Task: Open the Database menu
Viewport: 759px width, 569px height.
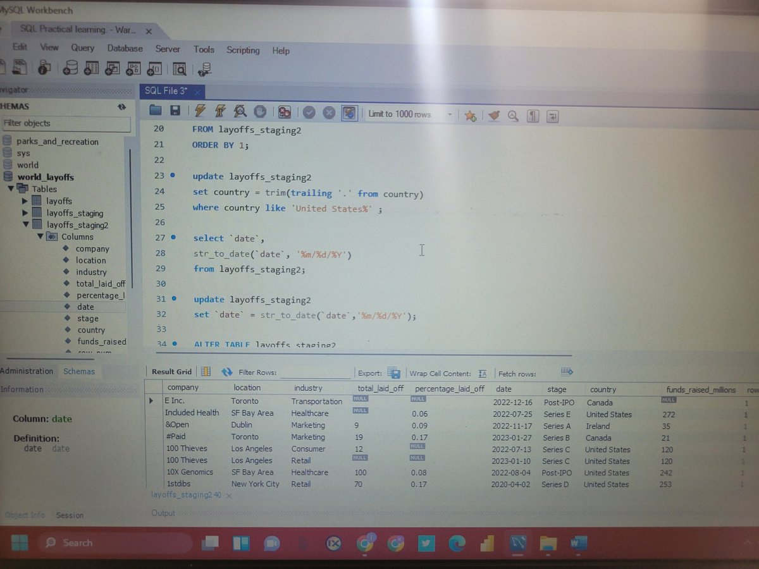Action: pos(125,48)
